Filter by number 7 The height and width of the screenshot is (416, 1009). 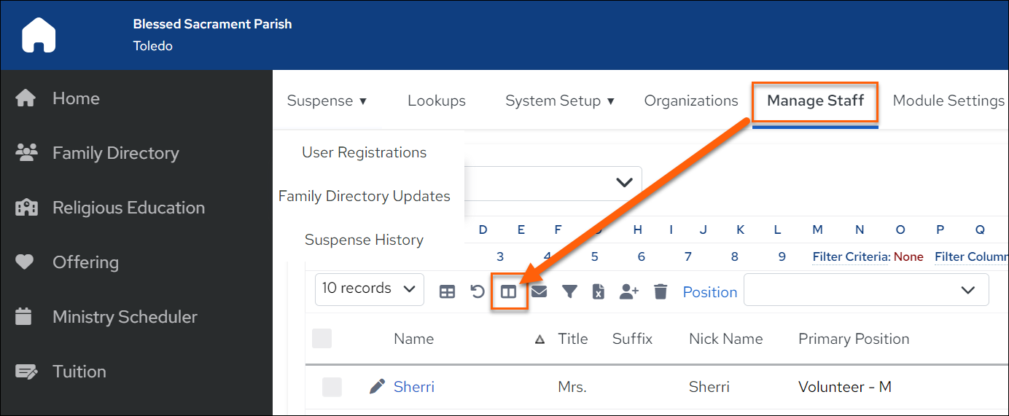[x=688, y=256]
